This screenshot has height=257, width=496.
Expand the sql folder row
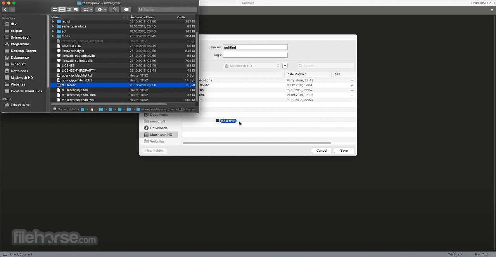[53, 31]
